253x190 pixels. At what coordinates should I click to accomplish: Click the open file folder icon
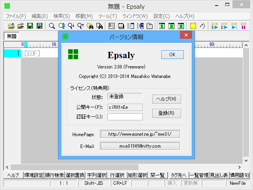11,26
